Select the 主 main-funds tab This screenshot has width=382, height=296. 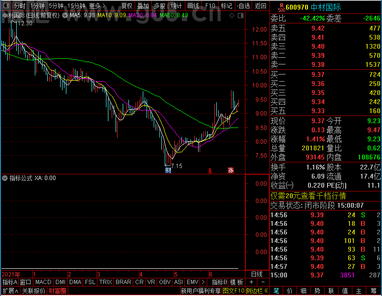(x=359, y=291)
